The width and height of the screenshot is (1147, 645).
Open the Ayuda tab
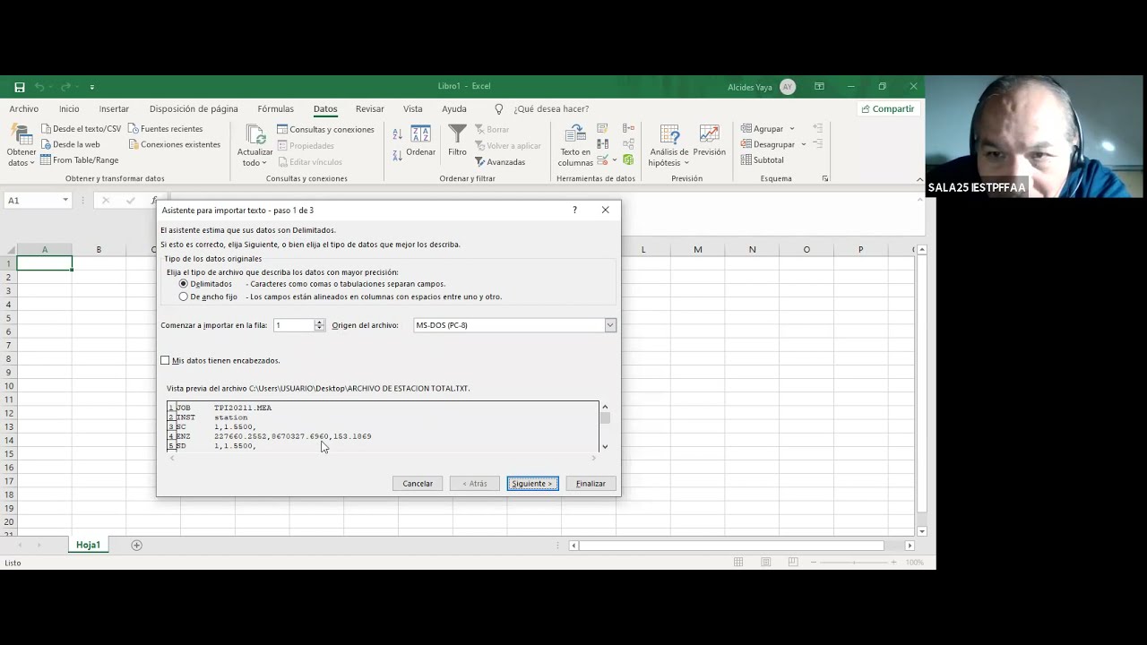pyautogui.click(x=454, y=109)
